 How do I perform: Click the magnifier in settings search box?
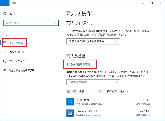pos(56,23)
